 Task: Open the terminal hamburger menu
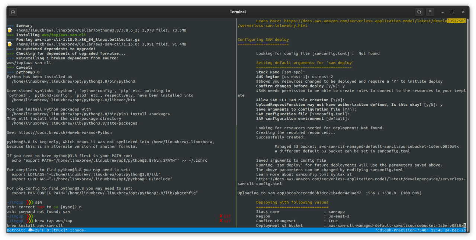coord(430,12)
